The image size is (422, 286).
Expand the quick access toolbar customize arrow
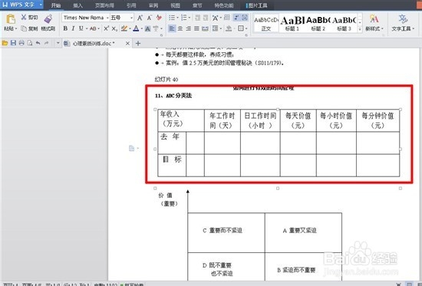[x=58, y=43]
